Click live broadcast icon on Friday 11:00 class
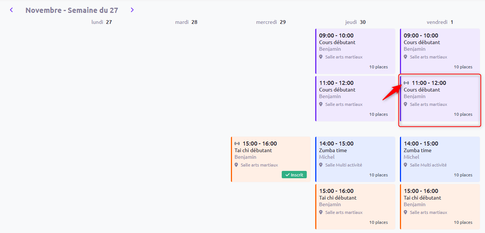 coord(406,83)
